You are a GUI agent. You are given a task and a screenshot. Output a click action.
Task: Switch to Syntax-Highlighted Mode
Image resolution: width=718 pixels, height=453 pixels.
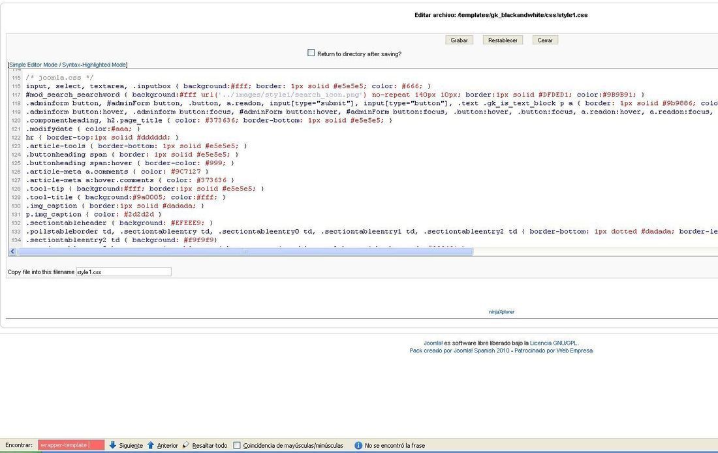[94, 65]
